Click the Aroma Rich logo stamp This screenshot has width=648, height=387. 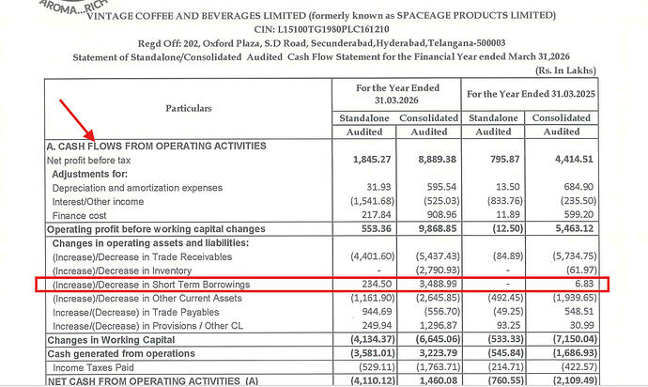click(x=74, y=8)
